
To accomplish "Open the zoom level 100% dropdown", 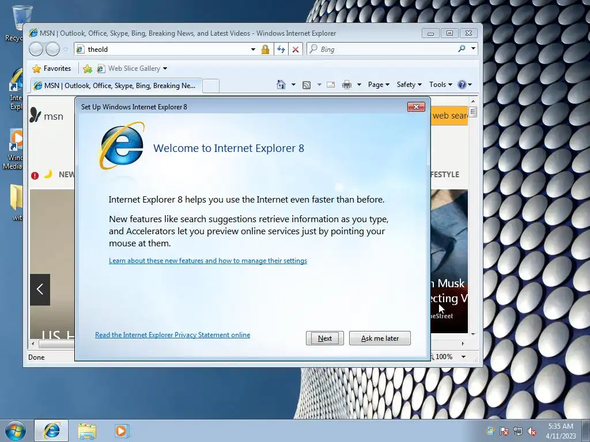I will point(464,357).
